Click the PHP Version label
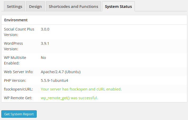Screen dimensions: 188x120 pos(15,81)
